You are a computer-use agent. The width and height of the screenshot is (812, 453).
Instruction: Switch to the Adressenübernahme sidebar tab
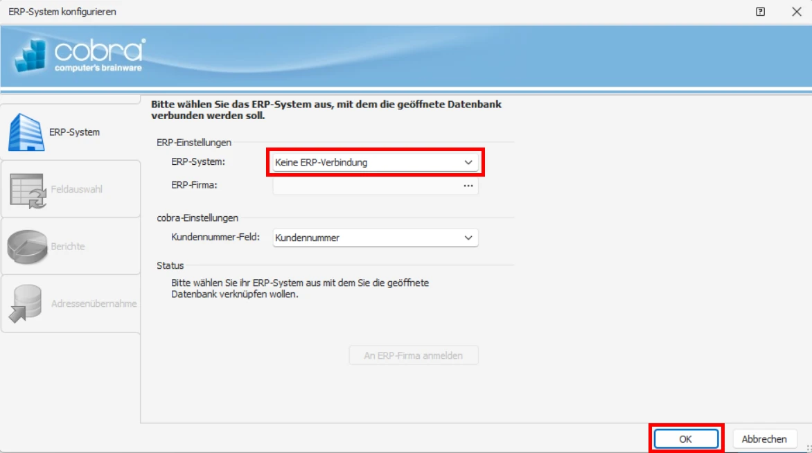coord(71,304)
